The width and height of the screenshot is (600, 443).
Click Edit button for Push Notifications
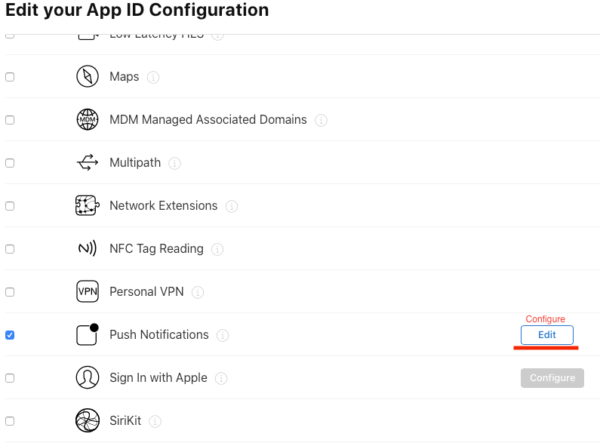tap(547, 335)
